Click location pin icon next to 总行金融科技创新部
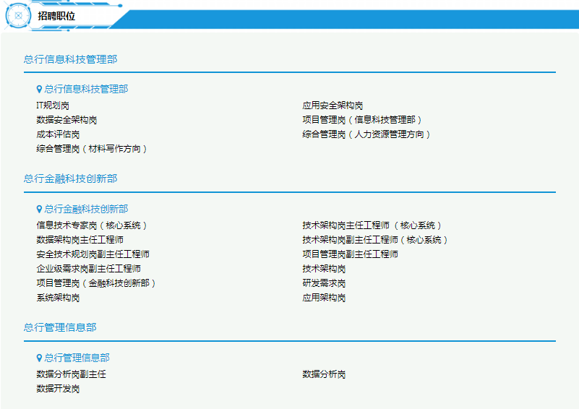This screenshot has height=409, width=579. click(40, 210)
